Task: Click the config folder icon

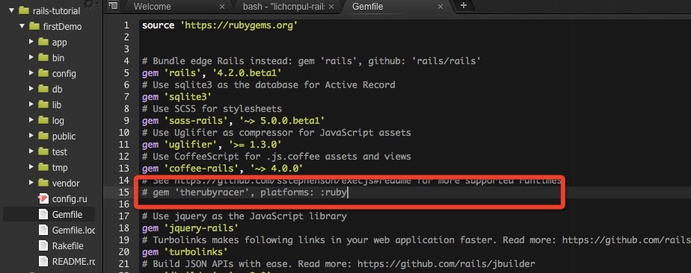Action: pos(43,73)
